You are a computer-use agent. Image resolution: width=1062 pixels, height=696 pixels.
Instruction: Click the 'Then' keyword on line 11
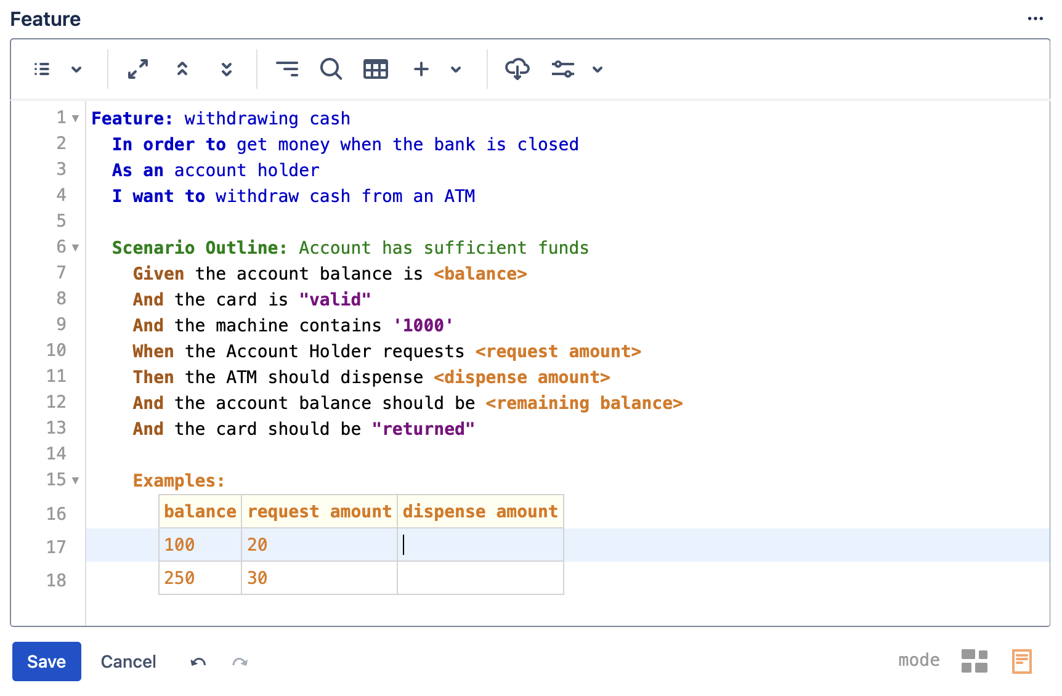153,377
